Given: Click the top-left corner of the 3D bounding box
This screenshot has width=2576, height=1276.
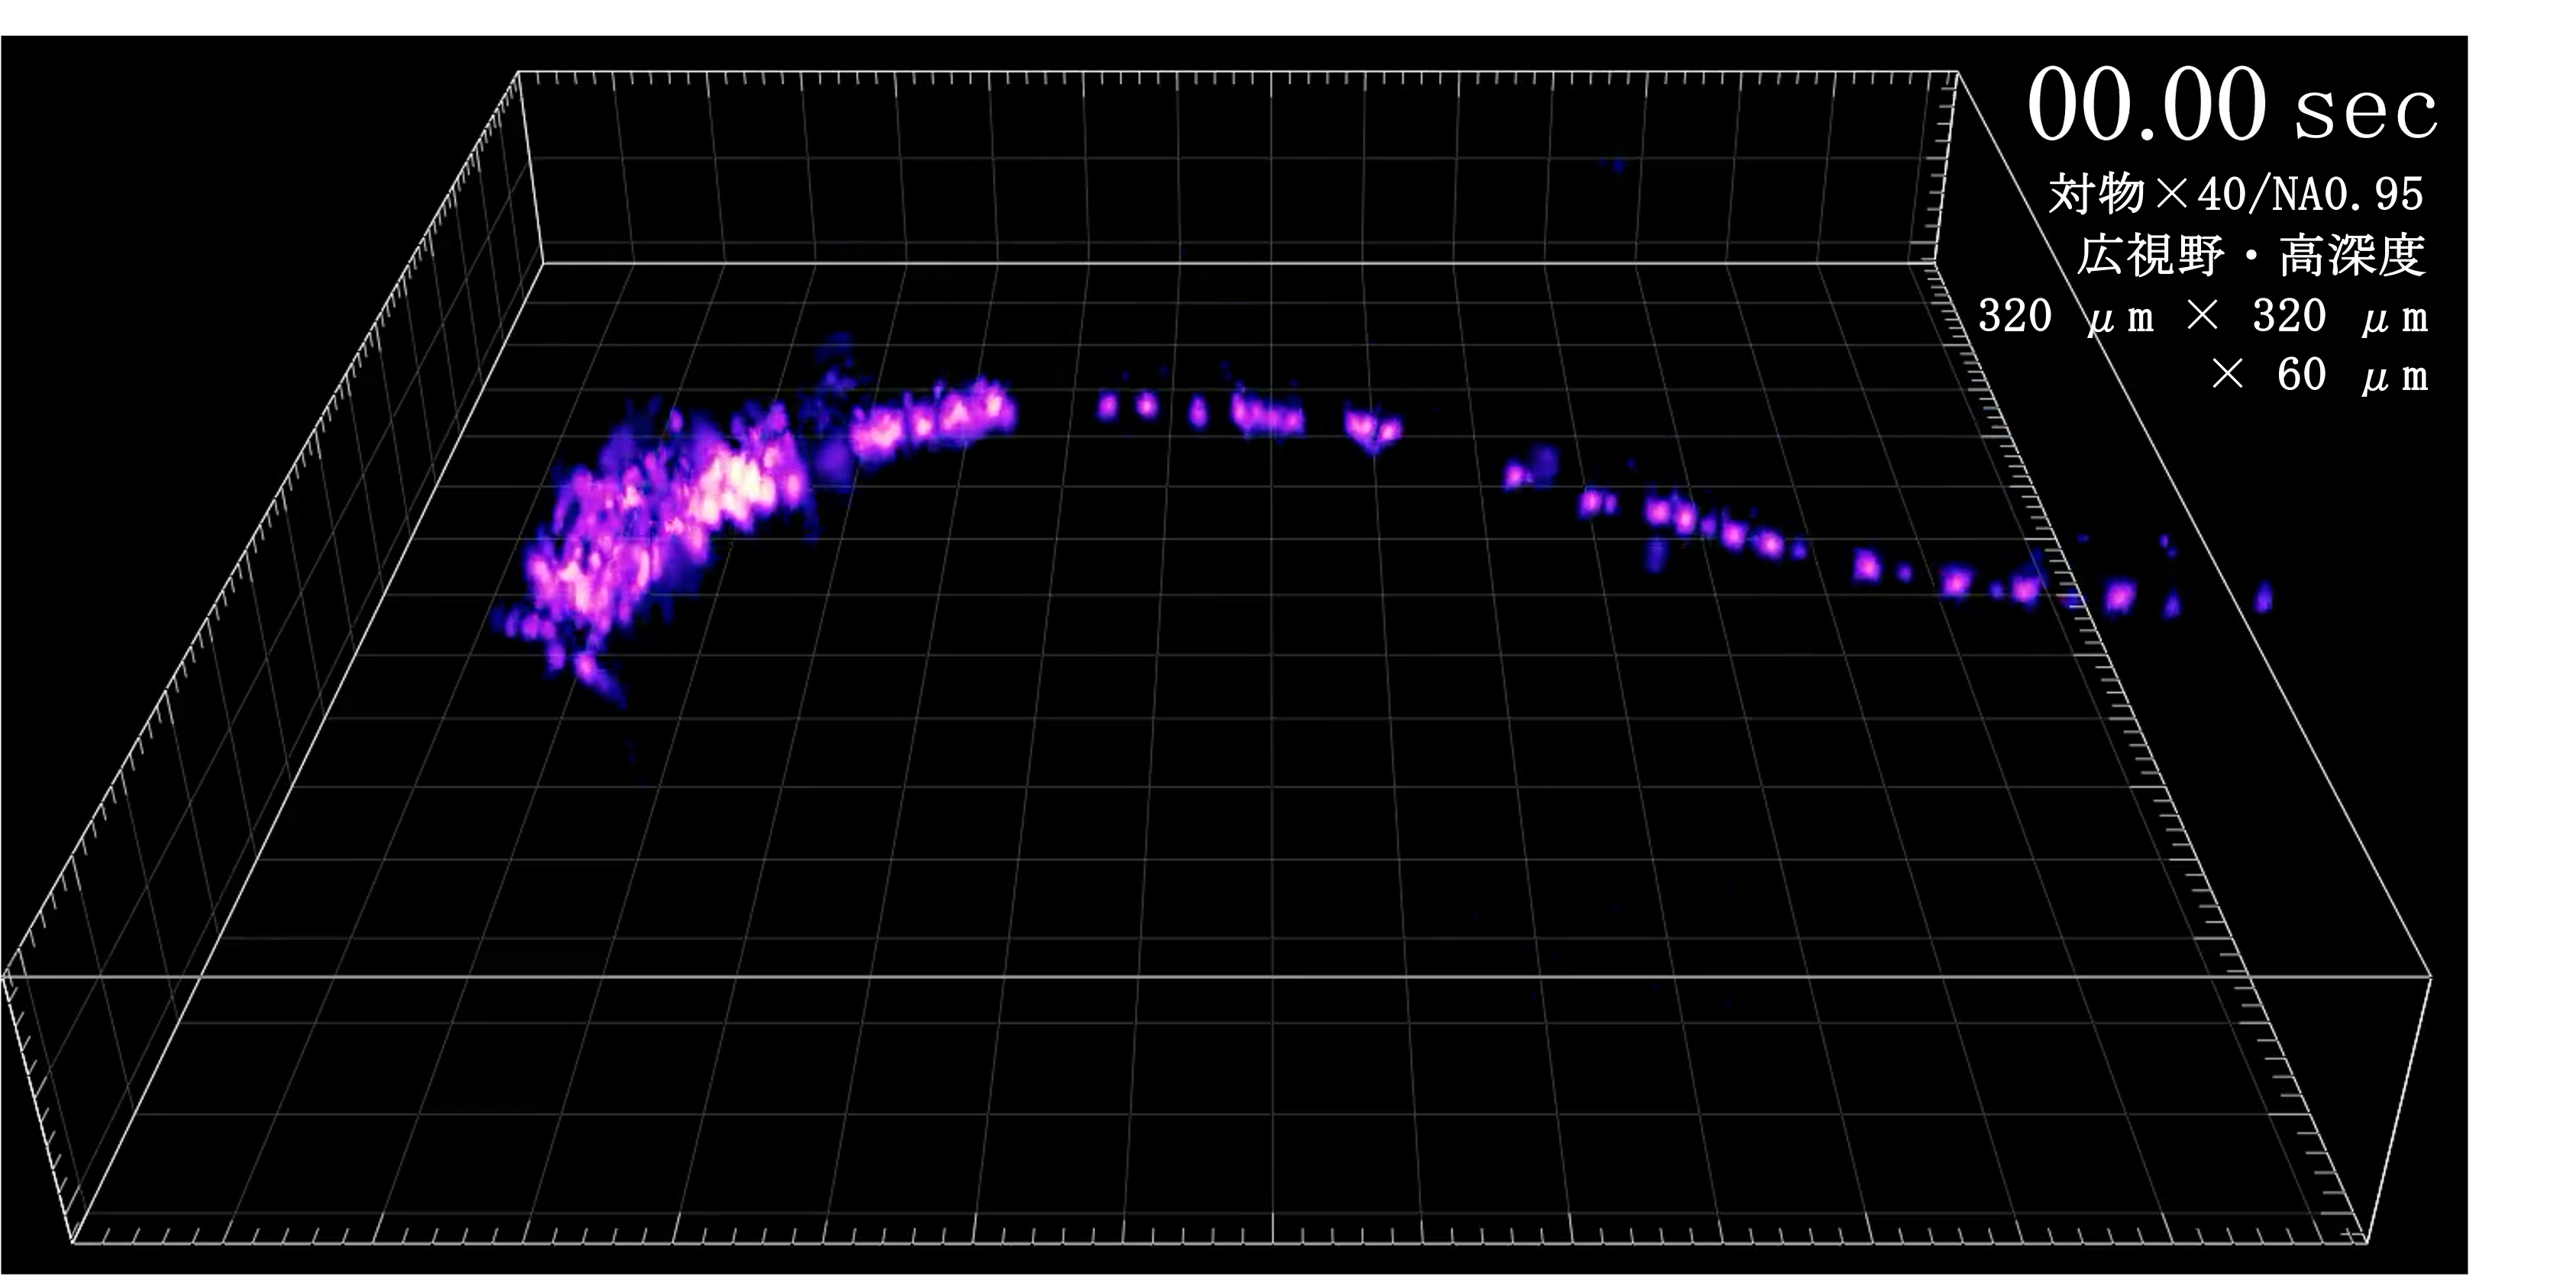Looking at the screenshot, I should coord(516,71).
